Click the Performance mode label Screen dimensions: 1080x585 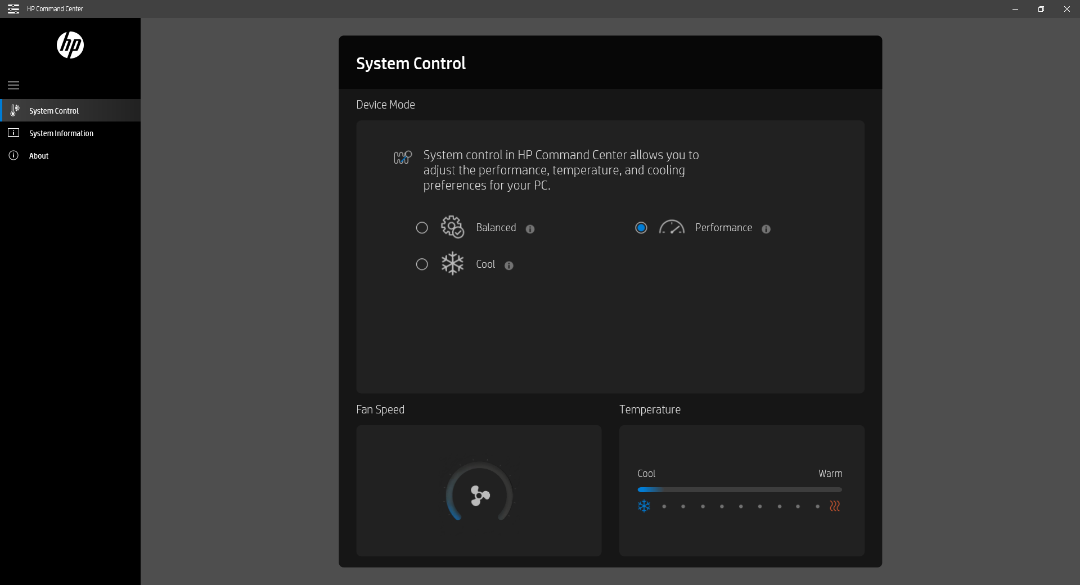(x=723, y=228)
